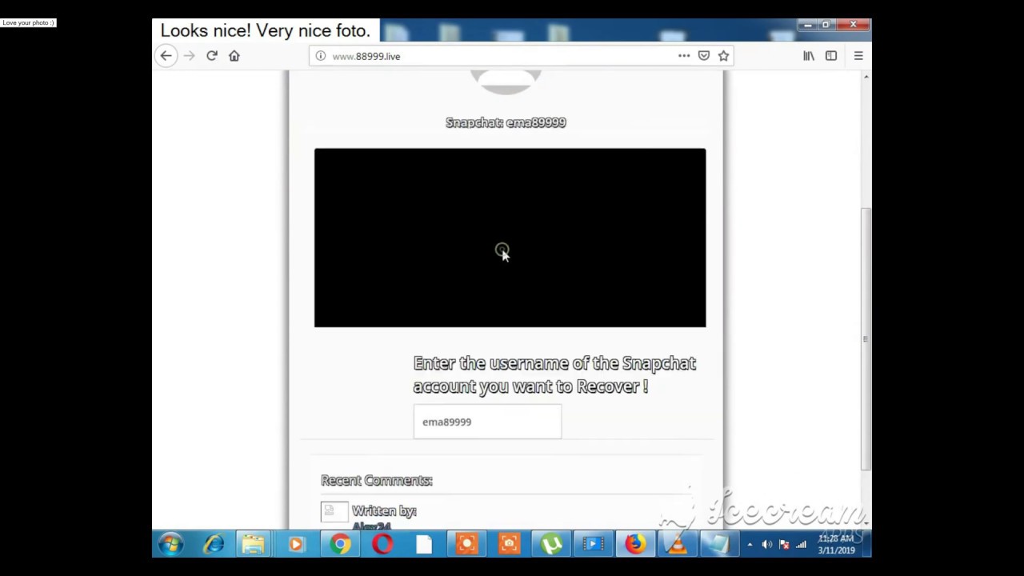Open Opera browser from taskbar
Screen dimensions: 1024x576
(382, 545)
